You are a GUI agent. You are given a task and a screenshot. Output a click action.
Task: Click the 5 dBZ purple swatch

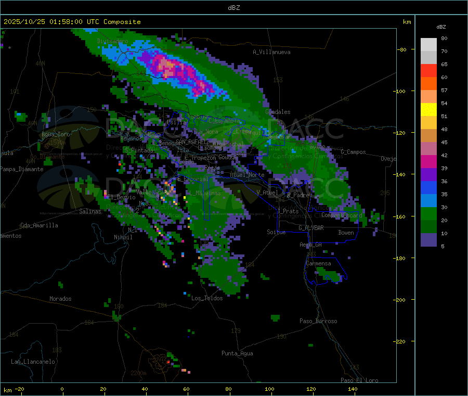pyautogui.click(x=428, y=240)
